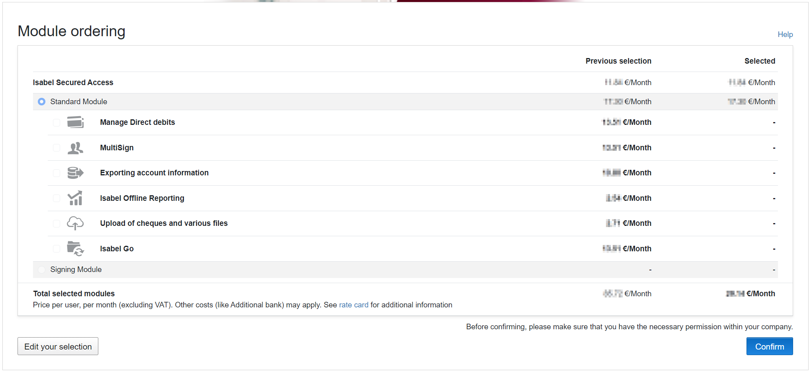This screenshot has width=811, height=373.
Task: Click the Isabel Go folder sync icon
Action: (75, 249)
